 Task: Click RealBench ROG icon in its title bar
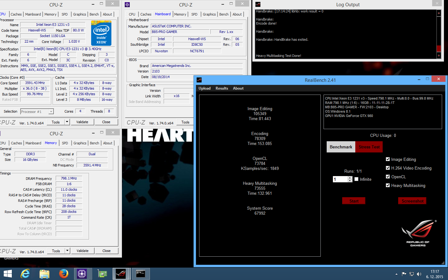coord(199,80)
